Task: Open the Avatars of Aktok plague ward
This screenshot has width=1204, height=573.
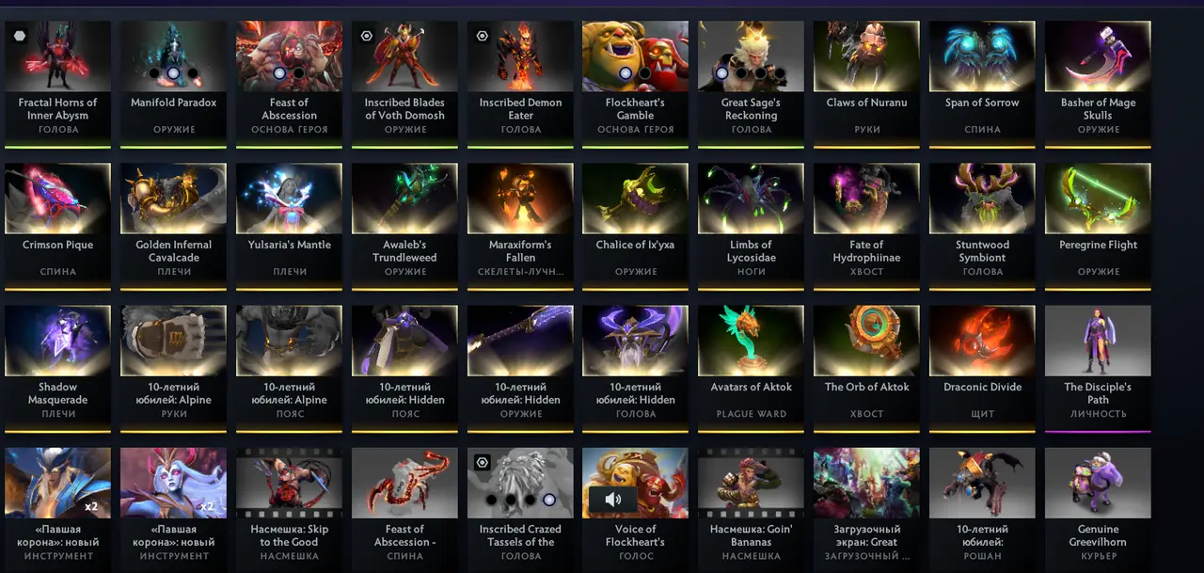Action: click(x=751, y=368)
